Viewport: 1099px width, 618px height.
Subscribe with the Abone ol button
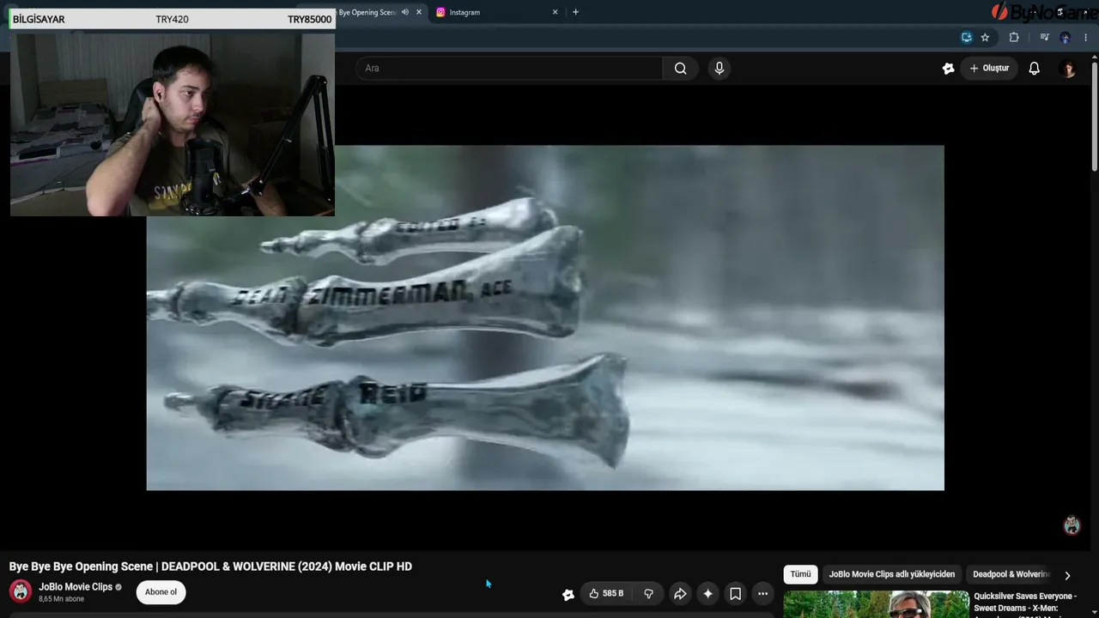point(161,592)
